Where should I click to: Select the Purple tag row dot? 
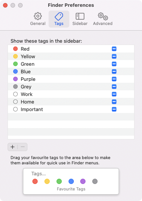point(15,79)
